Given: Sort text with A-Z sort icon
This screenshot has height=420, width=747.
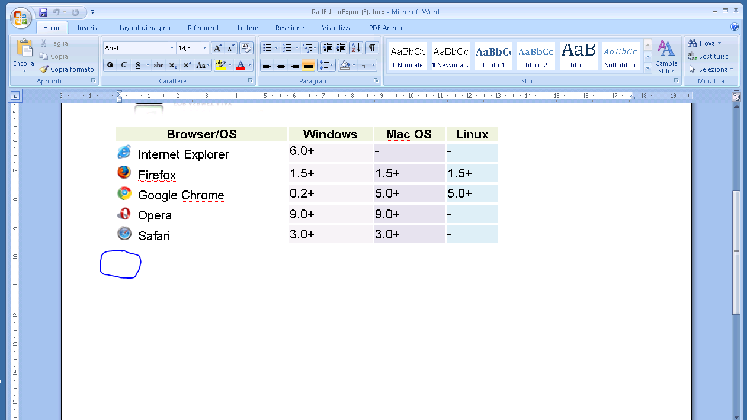Looking at the screenshot, I should click(x=355, y=48).
